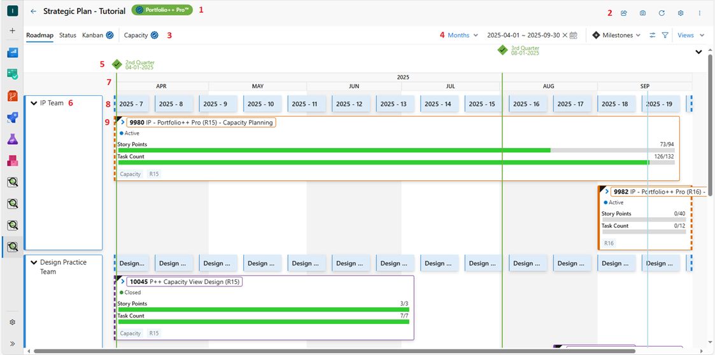715x355 pixels.
Task: Open the Milestones dropdown
Action: (x=616, y=35)
